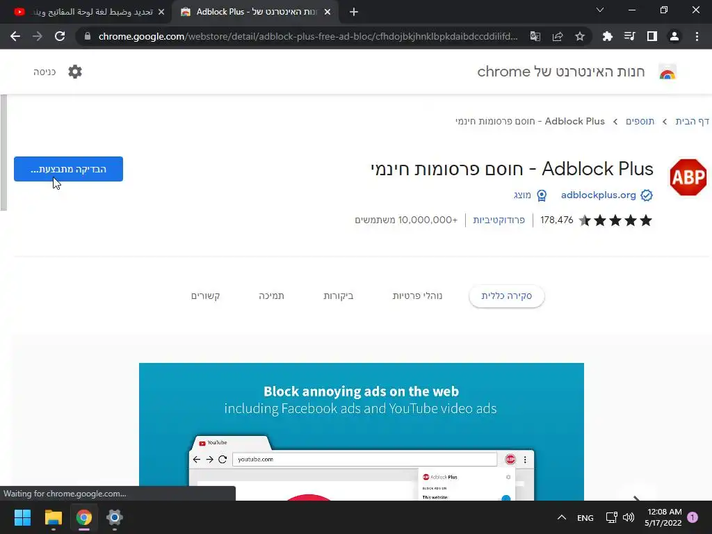Open the ביקורות reviews tab

coord(339,296)
